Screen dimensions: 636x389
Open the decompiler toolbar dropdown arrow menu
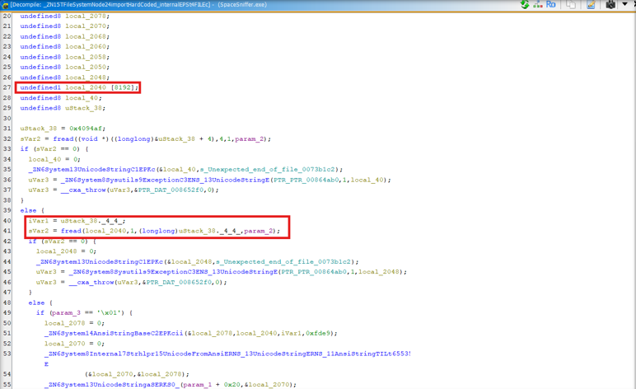click(x=625, y=5)
